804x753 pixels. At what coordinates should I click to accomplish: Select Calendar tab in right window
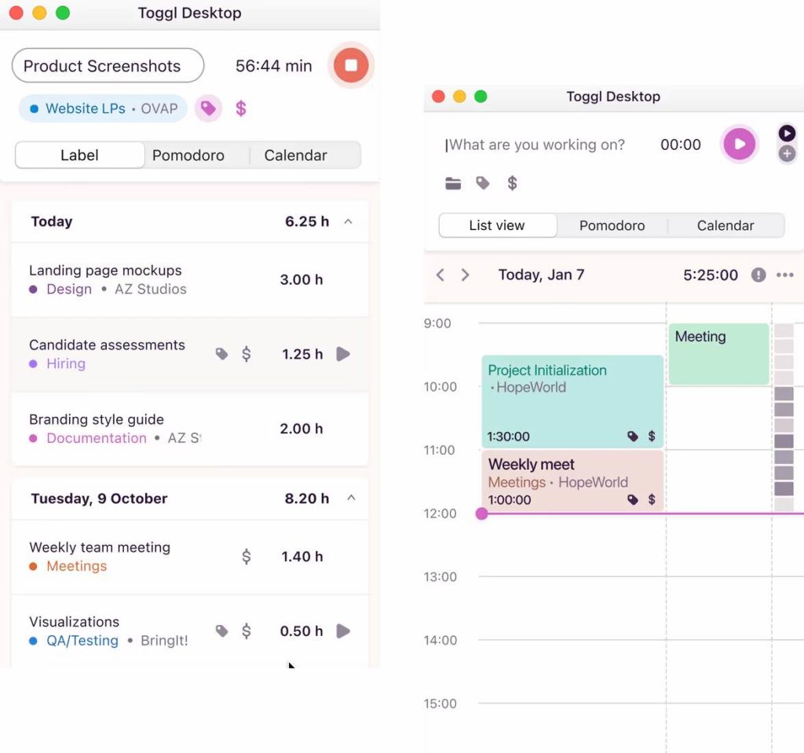pos(725,225)
